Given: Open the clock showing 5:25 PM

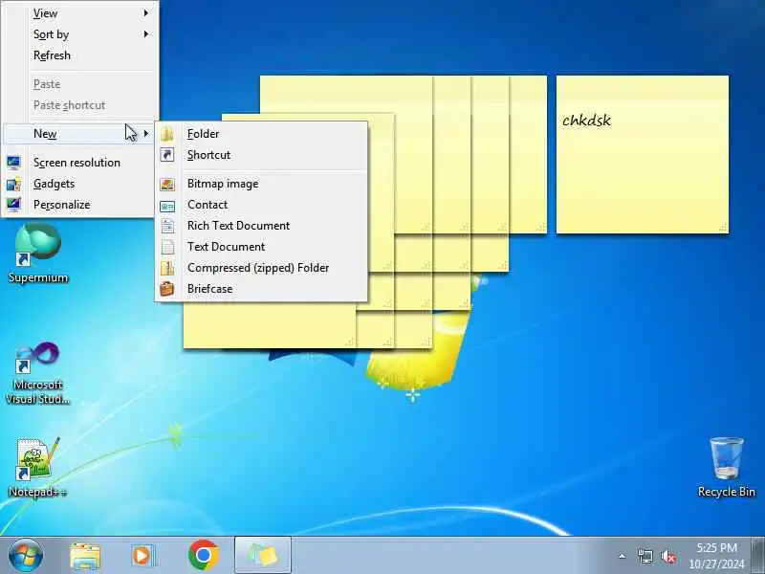Looking at the screenshot, I should click(x=716, y=556).
